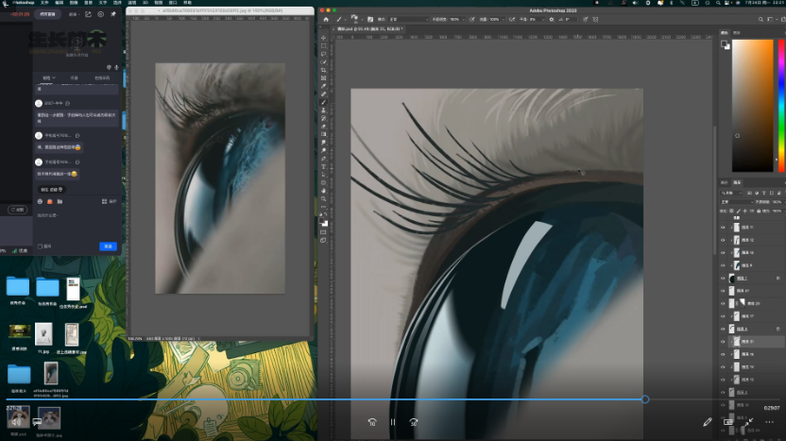This screenshot has height=441, width=786.
Task: Select the Crop tool
Action: (x=323, y=70)
